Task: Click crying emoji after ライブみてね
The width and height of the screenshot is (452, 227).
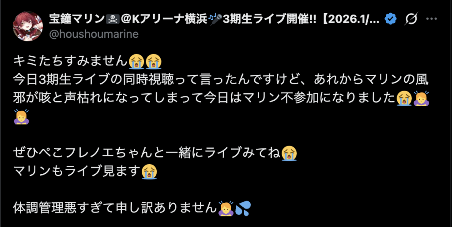Action: (289, 154)
